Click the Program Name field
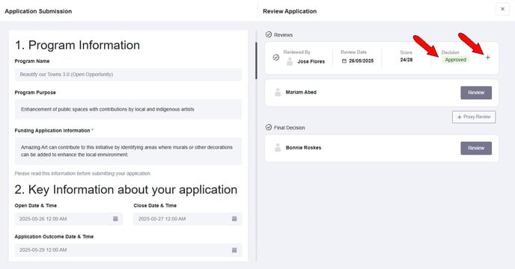 click(x=128, y=75)
